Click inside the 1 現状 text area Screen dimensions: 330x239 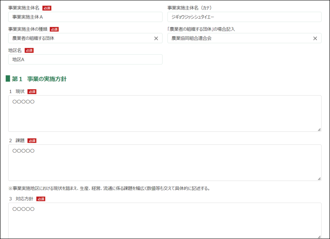click(x=165, y=115)
